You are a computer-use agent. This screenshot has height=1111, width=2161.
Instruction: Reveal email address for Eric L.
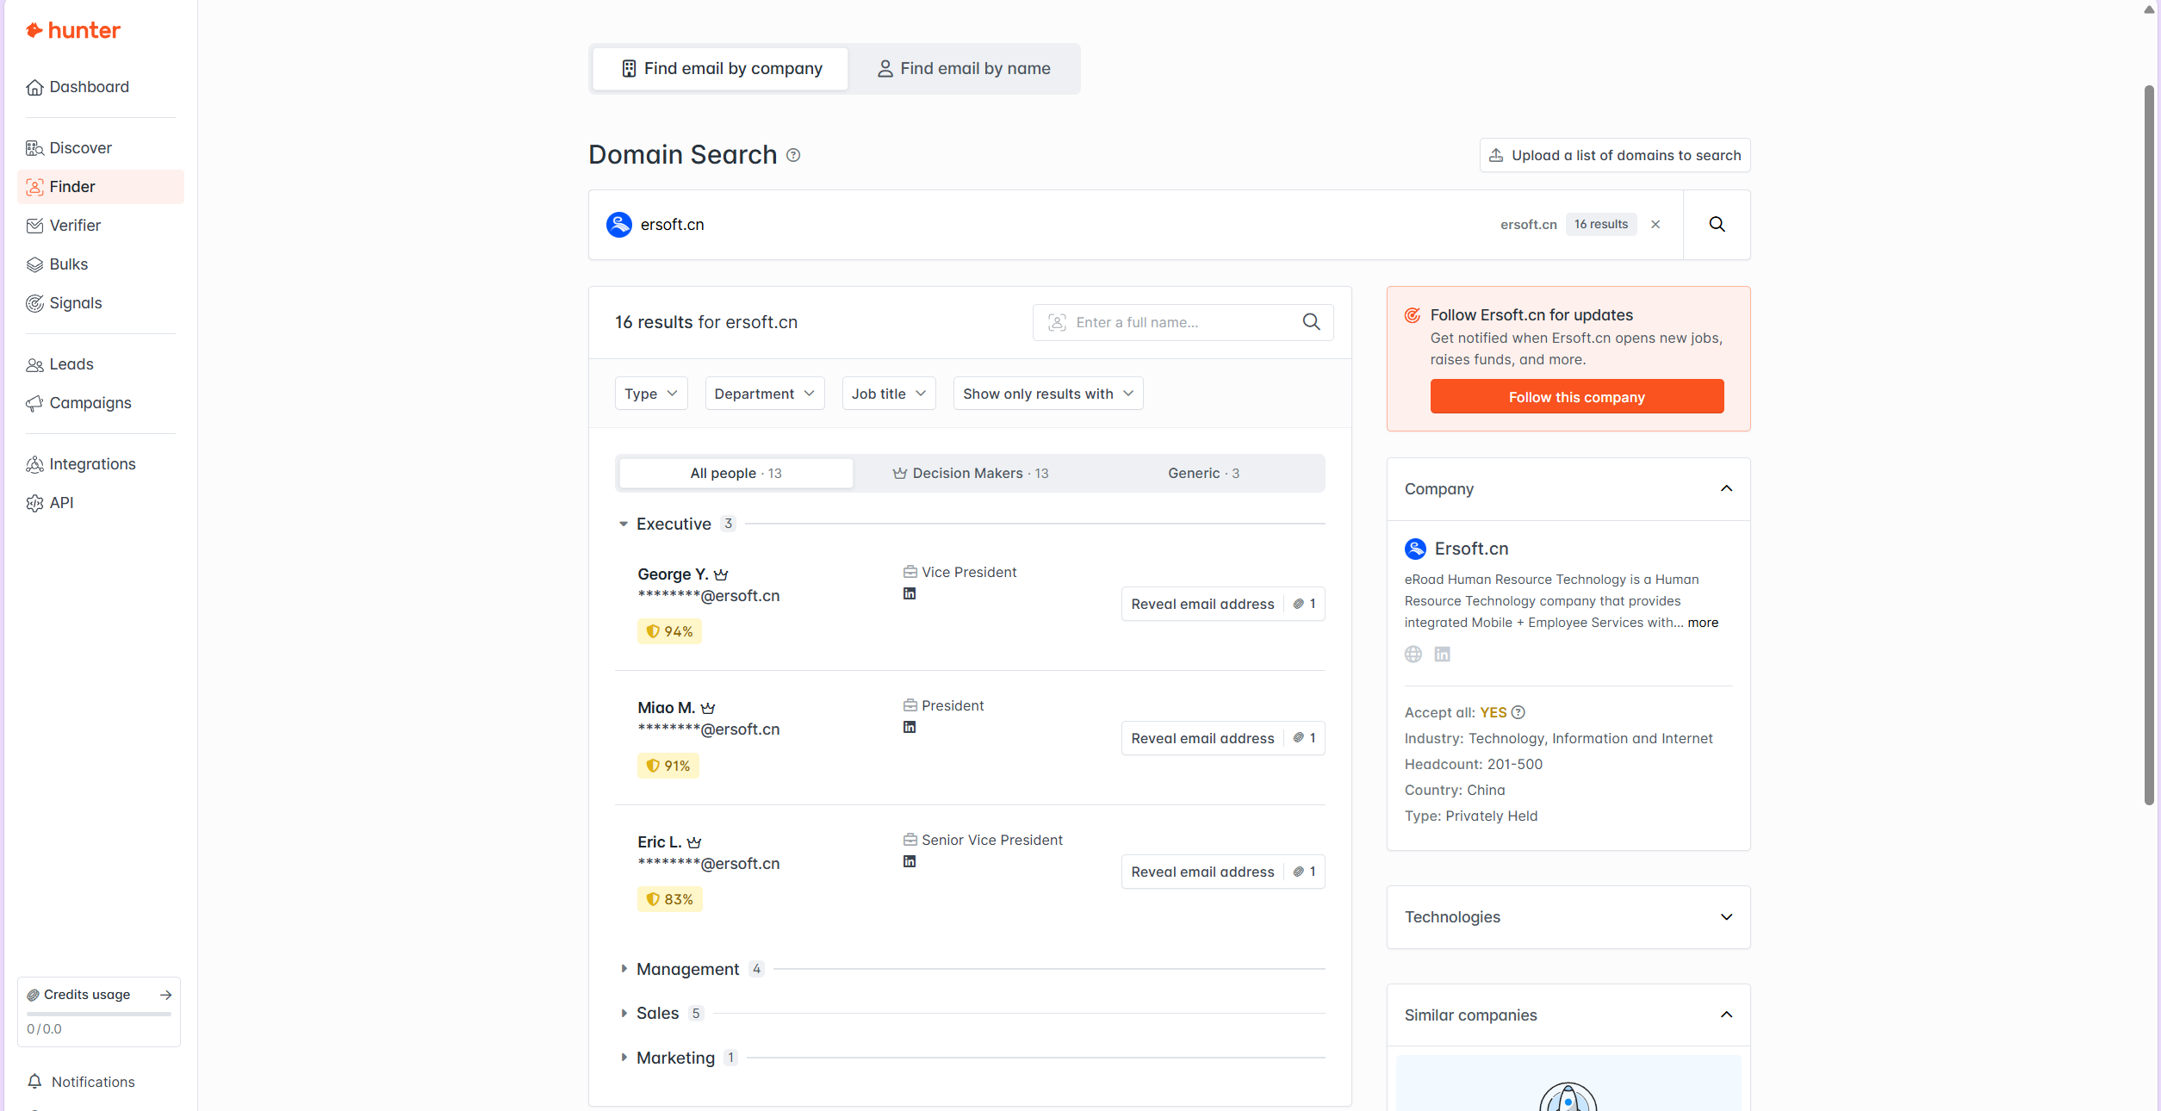(x=1202, y=872)
